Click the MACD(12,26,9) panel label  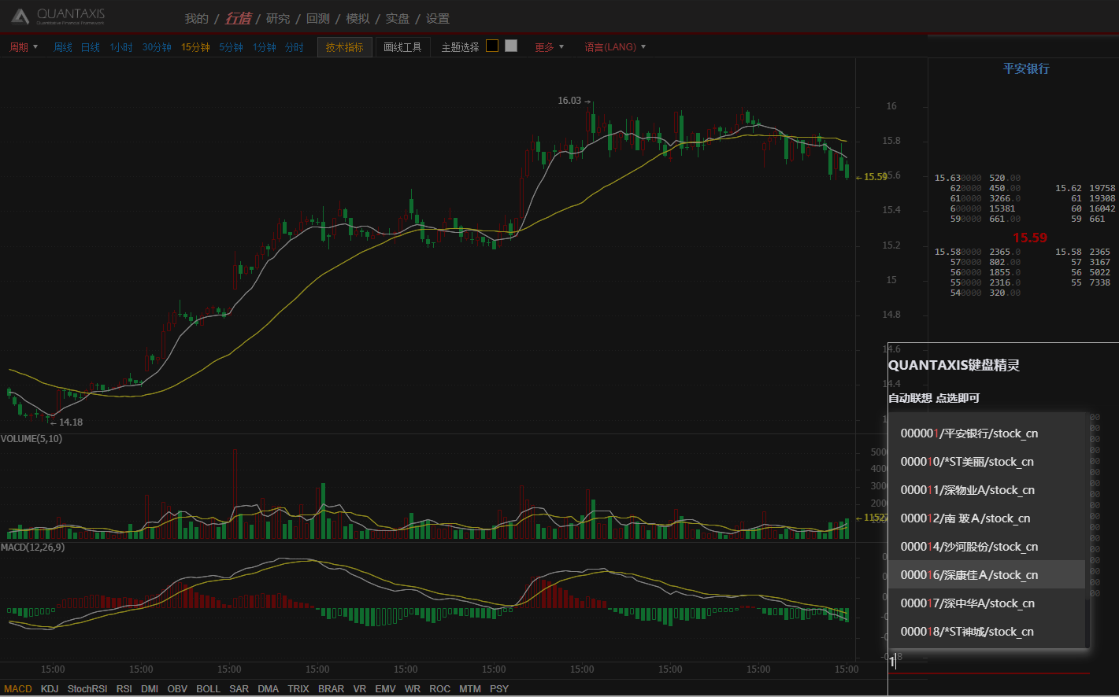[33, 548]
